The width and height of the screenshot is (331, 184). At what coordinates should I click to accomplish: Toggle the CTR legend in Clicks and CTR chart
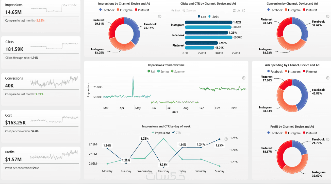pos(202,17)
